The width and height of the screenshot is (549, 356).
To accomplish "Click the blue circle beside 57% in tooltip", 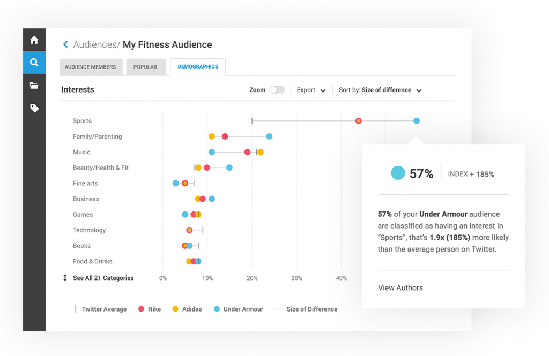I will coord(398,173).
